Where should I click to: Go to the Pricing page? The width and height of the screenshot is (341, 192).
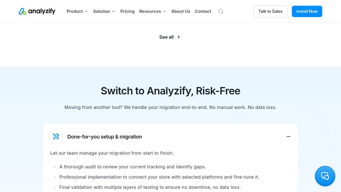pos(127,11)
